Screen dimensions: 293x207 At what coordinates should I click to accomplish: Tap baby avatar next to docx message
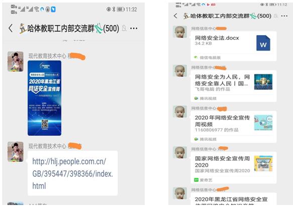[180, 32]
